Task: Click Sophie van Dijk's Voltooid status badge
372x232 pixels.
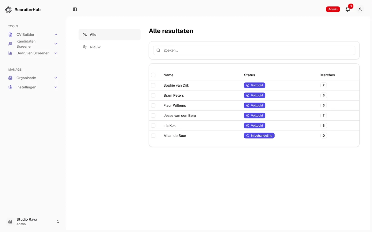Action: 254,85
